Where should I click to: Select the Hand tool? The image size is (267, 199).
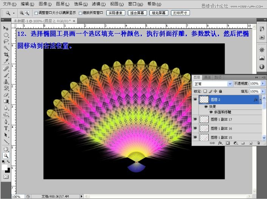(6, 149)
